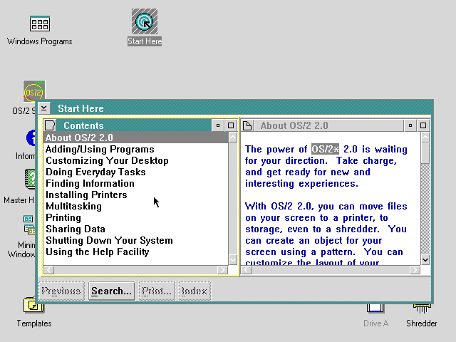Click the Search... button
456x342 pixels.
(112, 291)
